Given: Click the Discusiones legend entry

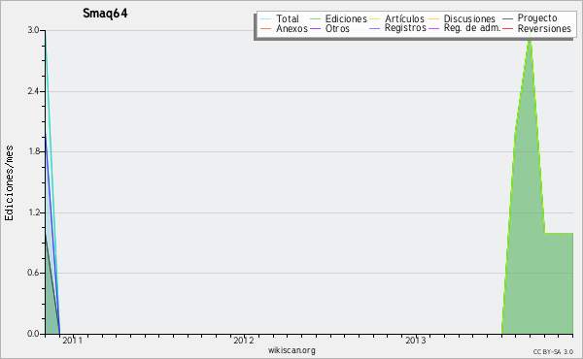Looking at the screenshot, I should (x=469, y=18).
